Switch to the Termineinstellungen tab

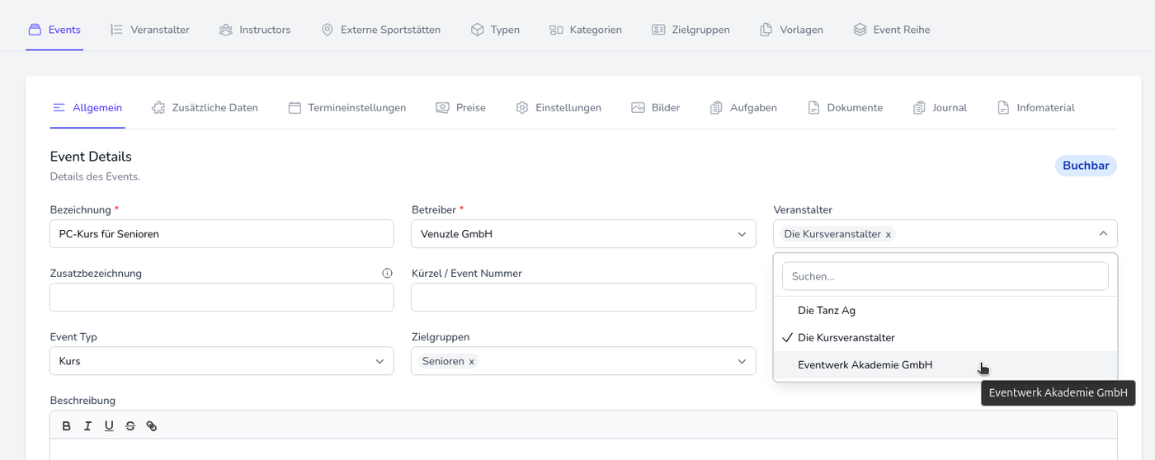(x=347, y=108)
